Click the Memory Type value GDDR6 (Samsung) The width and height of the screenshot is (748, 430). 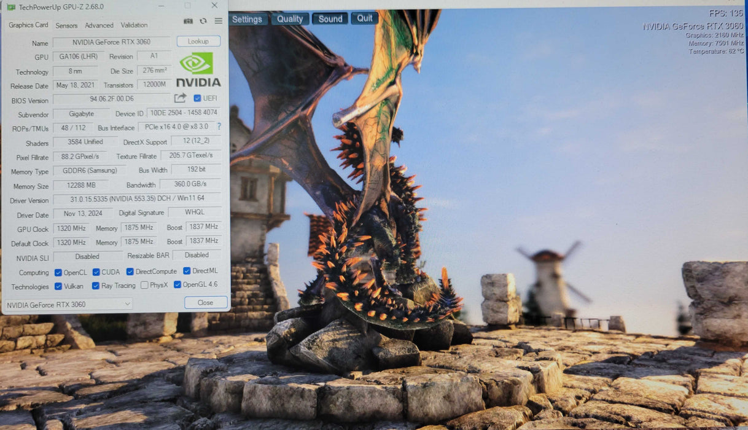[90, 171]
